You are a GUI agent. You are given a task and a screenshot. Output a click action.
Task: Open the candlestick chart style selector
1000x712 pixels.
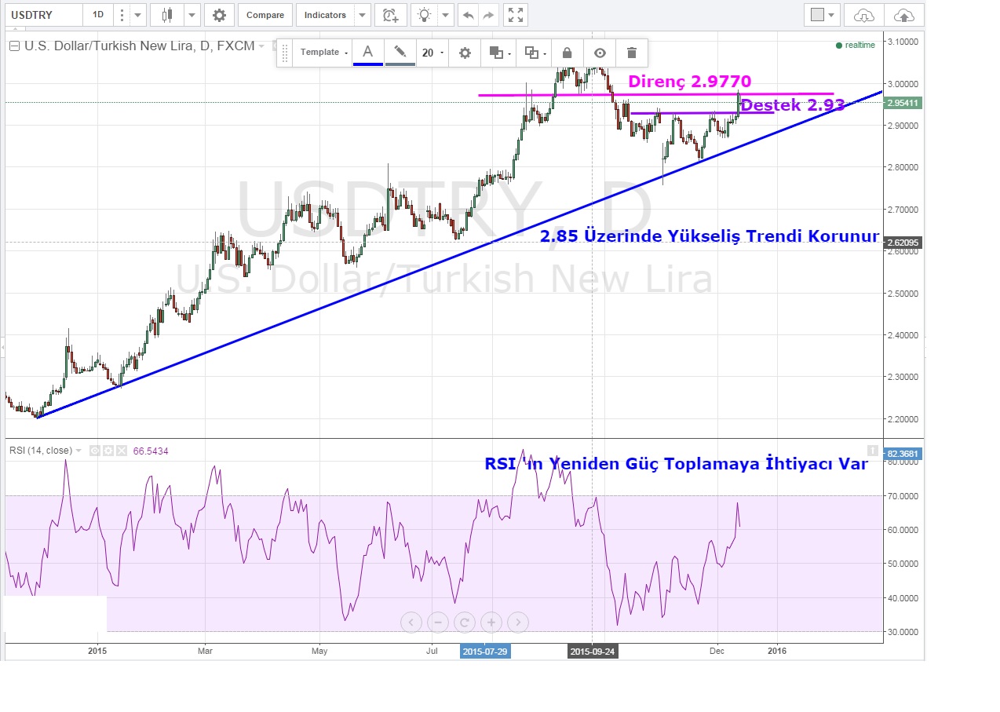166,15
